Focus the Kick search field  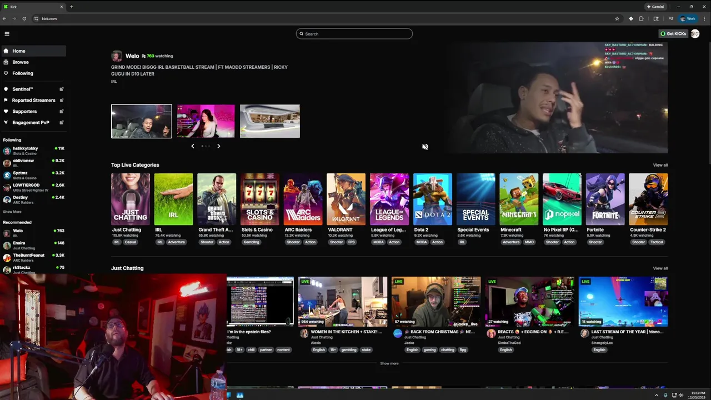click(354, 34)
